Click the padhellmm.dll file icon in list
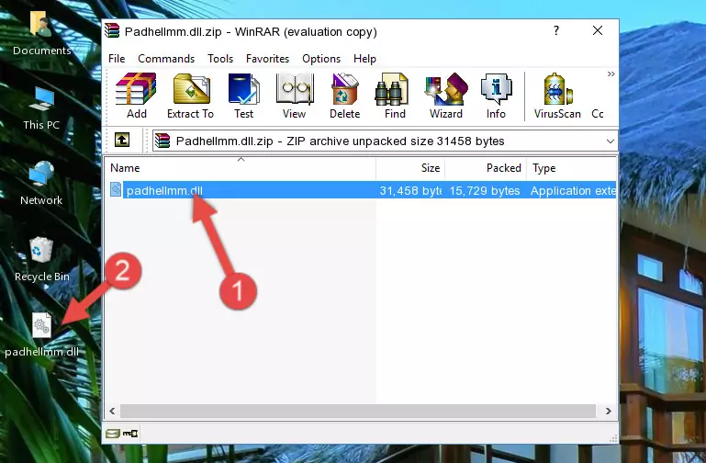 click(x=116, y=189)
